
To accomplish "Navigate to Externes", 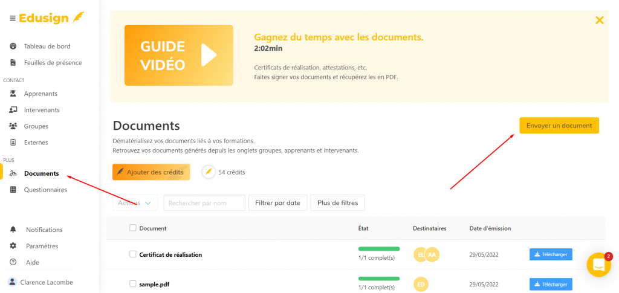I will click(36, 143).
